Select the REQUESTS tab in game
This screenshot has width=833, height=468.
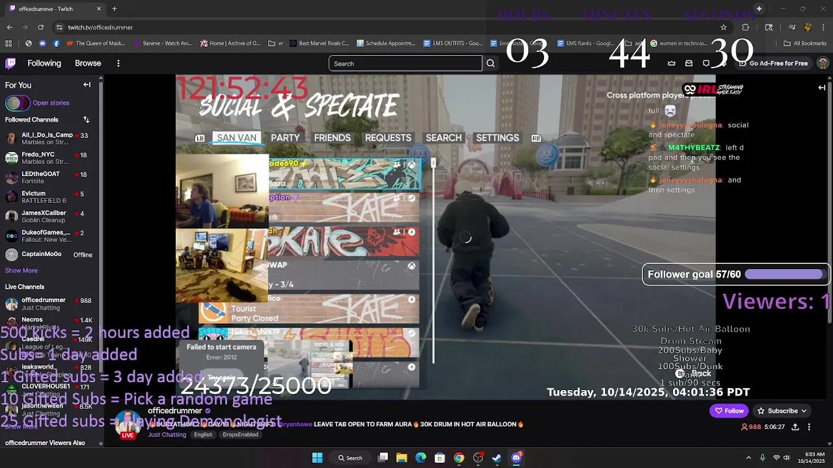tap(388, 138)
